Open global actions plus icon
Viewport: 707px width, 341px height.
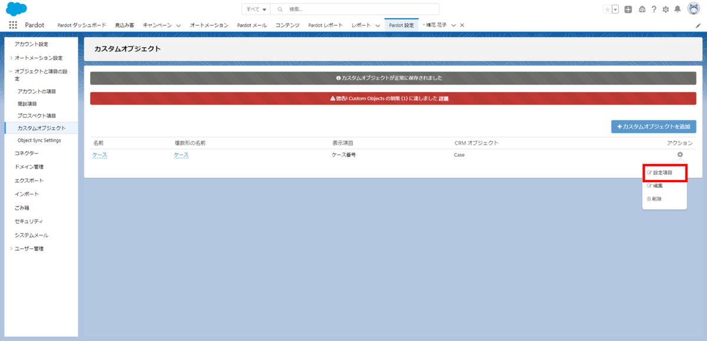[629, 9]
